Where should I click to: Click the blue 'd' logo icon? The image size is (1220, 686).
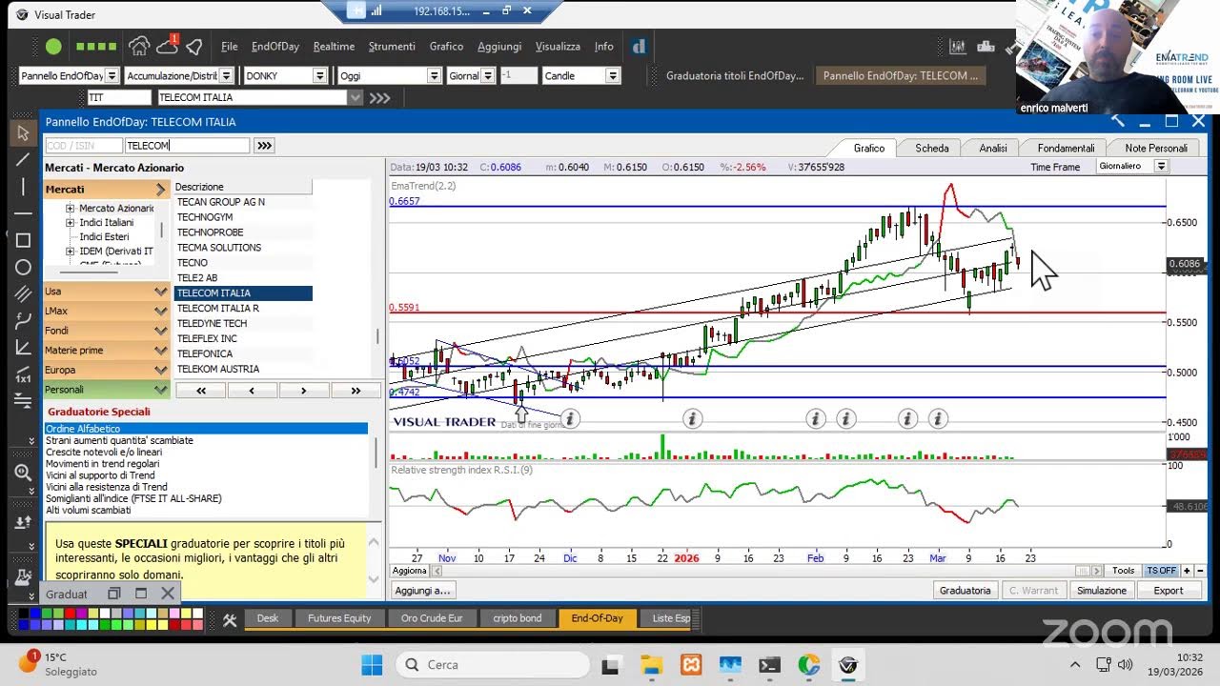[640, 46]
